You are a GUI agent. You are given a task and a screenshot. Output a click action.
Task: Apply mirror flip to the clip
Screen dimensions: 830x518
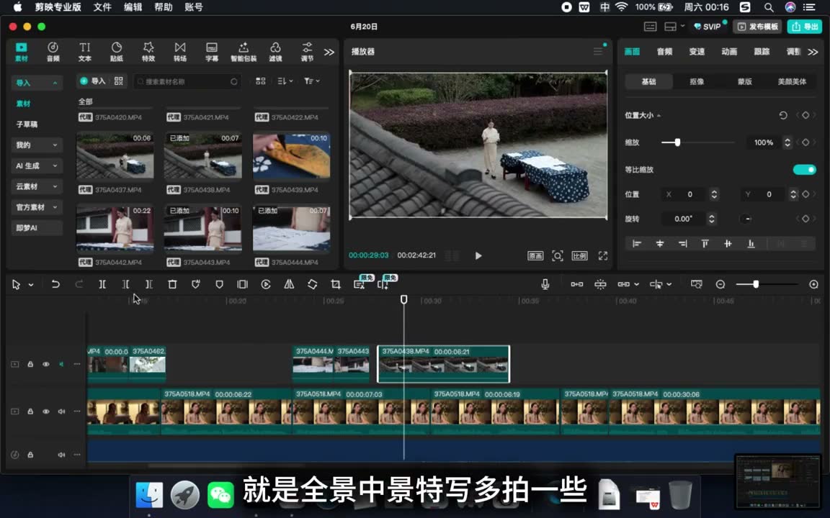click(289, 284)
